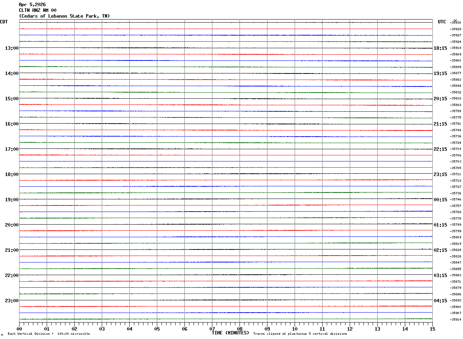Click the DC offset value -35889
The height and width of the screenshot is (339, 463).
(x=455, y=67)
